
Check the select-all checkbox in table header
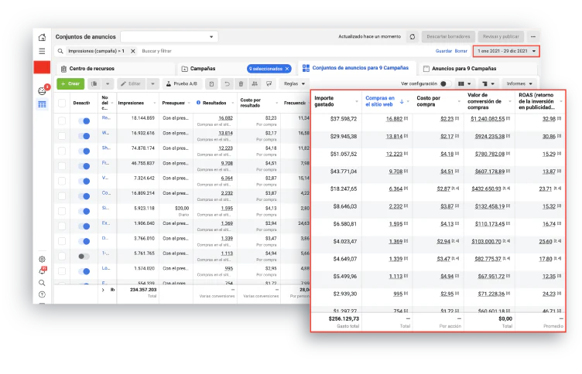tap(62, 103)
